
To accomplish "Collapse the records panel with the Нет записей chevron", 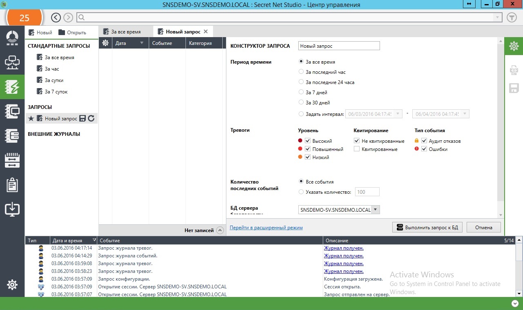I will (x=220, y=230).
